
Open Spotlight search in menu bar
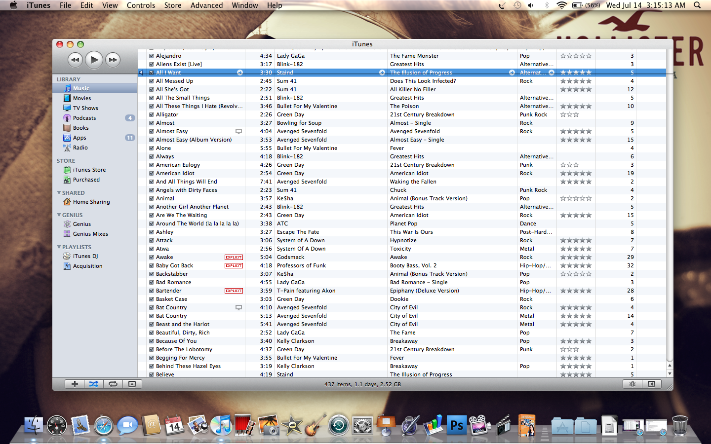tap(697, 5)
